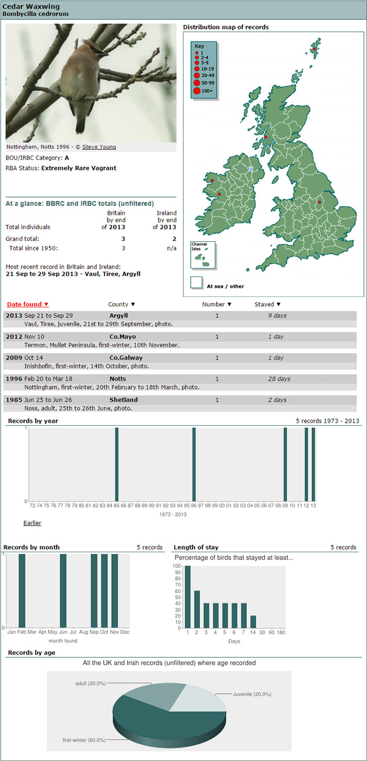This screenshot has height=761, width=367.
Task: Click the Notts record dot on map
Action: pyautogui.click(x=319, y=202)
